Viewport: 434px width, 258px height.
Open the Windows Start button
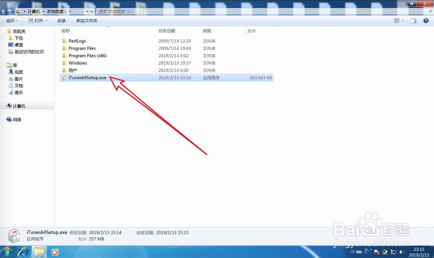pyautogui.click(x=7, y=252)
